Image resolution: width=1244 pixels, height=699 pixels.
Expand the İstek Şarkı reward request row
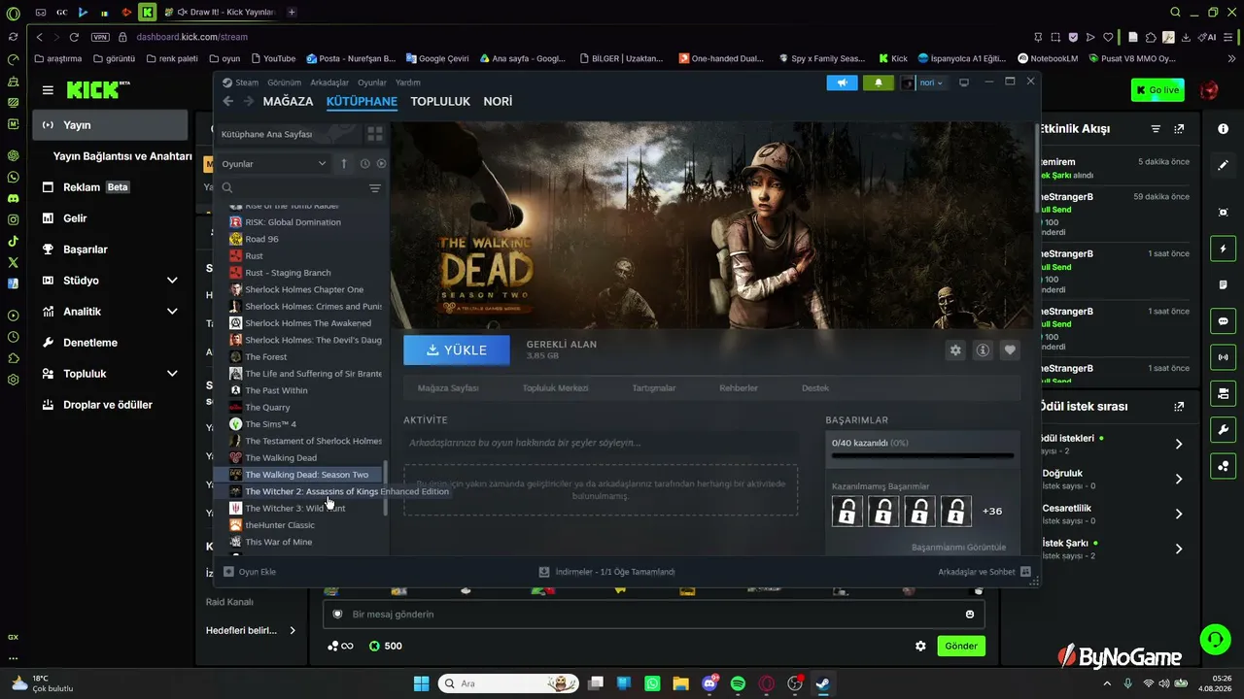tap(1179, 549)
